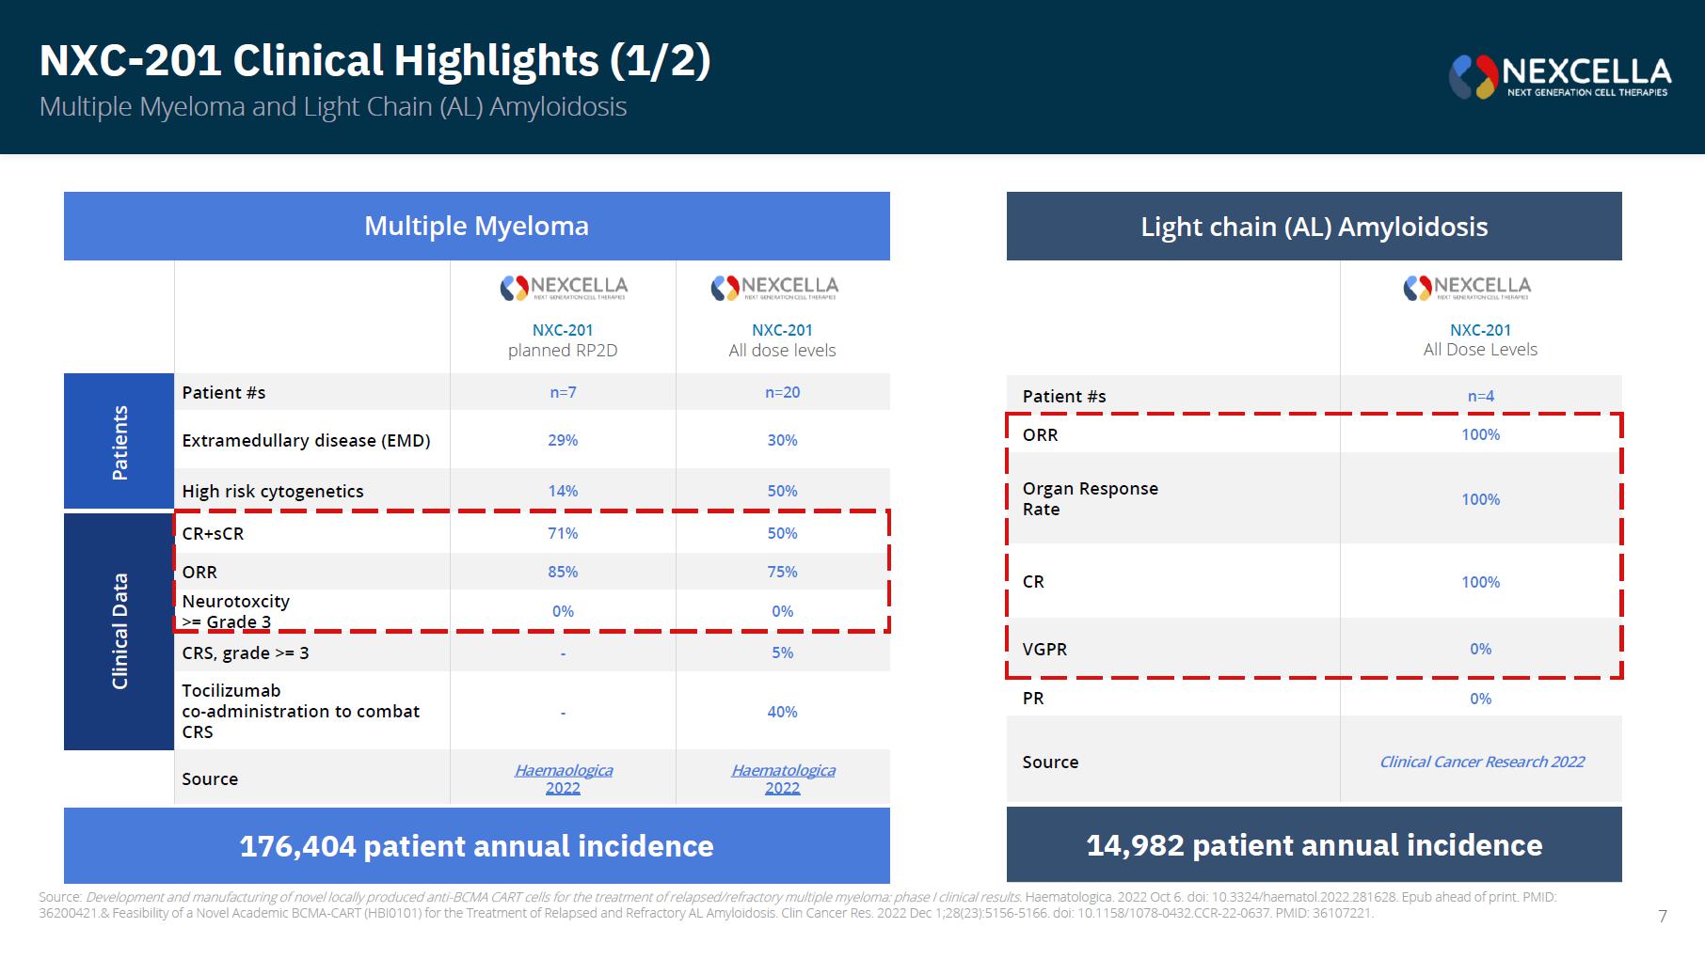
Task: Click the n=7 patient count cell
Action: pos(563,392)
